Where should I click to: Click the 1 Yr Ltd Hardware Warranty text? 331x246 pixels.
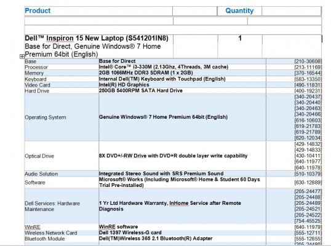pyautogui.click(x=170, y=206)
